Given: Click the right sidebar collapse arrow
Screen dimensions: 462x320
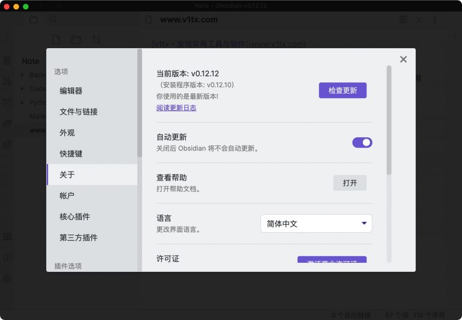Looking at the screenshot, I should coord(455,35).
